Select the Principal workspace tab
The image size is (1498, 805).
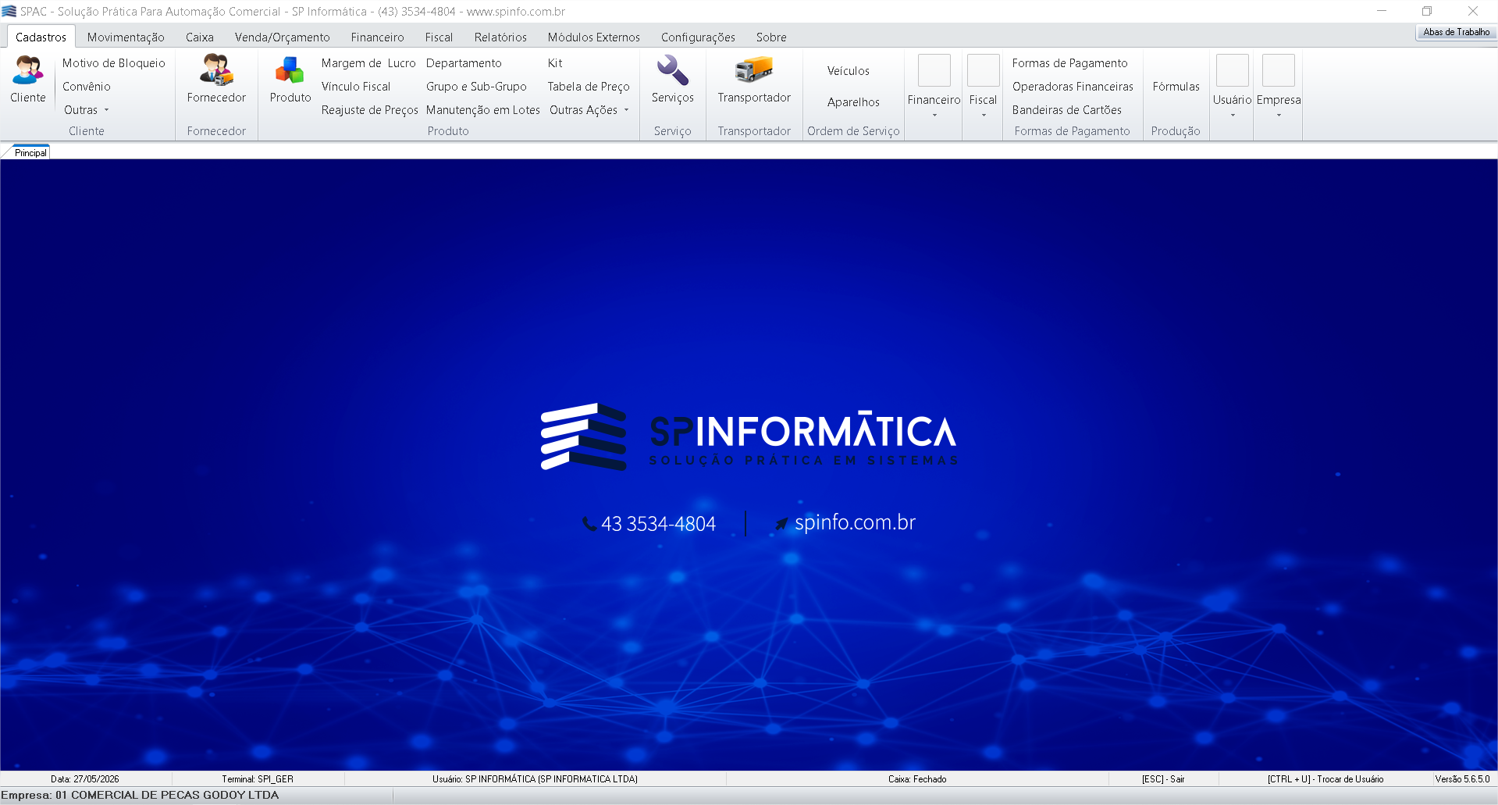click(x=30, y=152)
